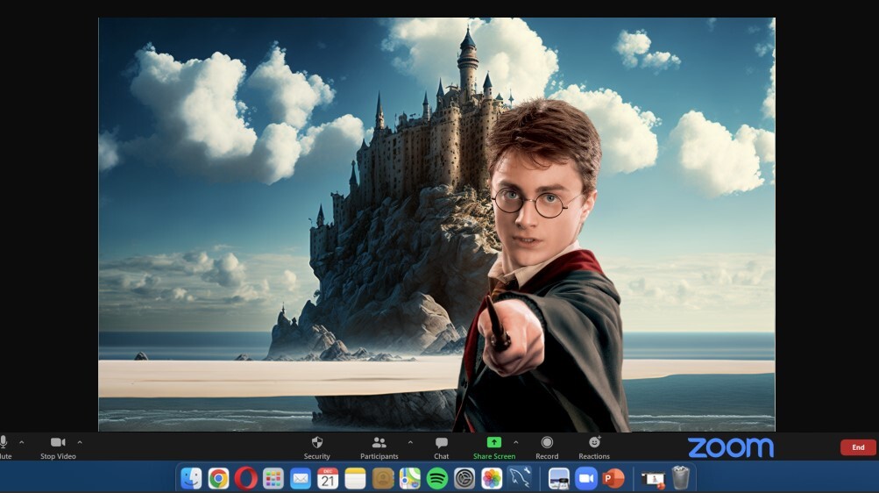
Task: Switch to Zoom app in dock
Action: [585, 478]
